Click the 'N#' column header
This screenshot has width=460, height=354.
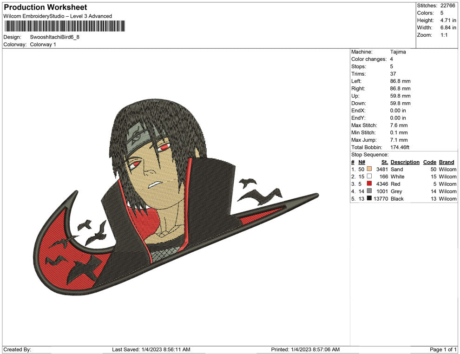coord(361,162)
